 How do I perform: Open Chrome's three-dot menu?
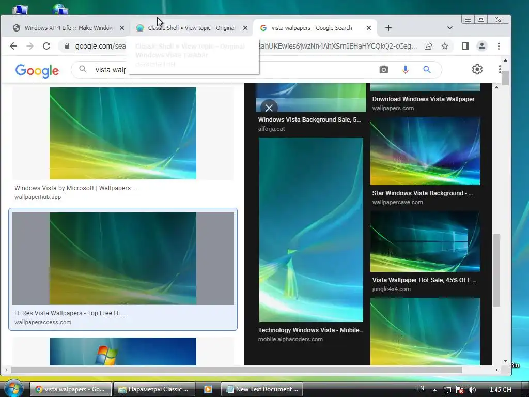click(499, 46)
